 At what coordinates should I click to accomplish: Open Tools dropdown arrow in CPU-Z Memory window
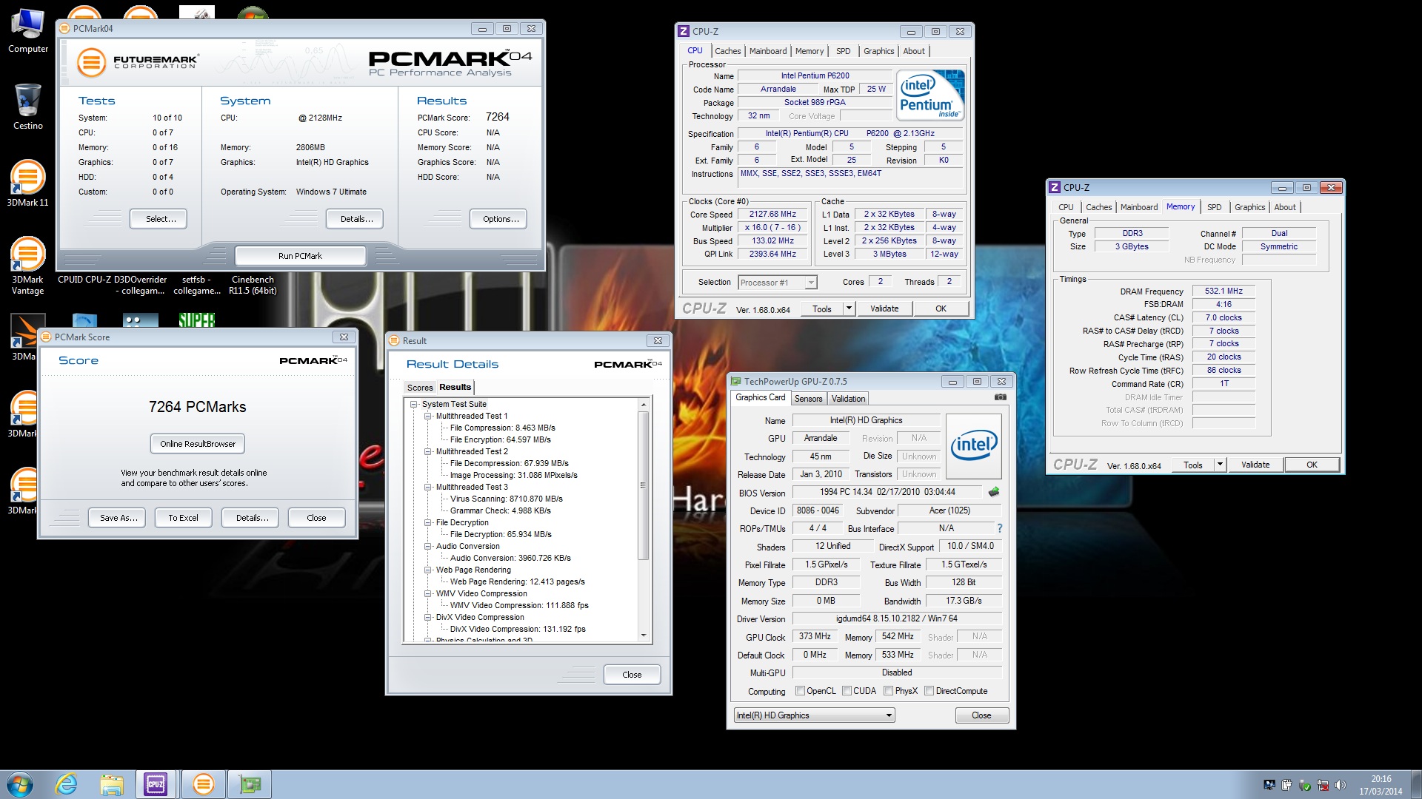point(1220,465)
